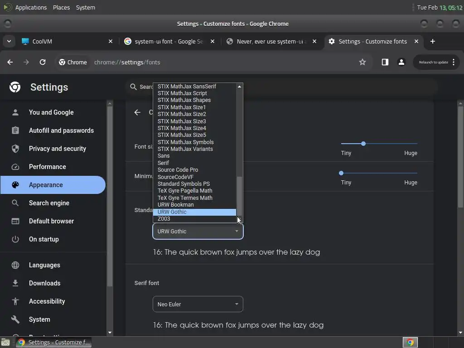Choose STIX MathJax Script from list
Image resolution: width=464 pixels, height=348 pixels.
coord(195,93)
